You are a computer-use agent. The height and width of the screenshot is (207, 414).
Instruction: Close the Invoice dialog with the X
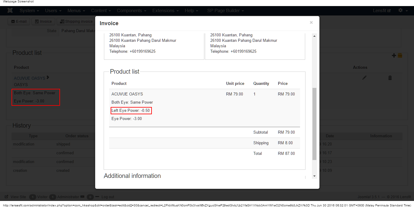point(311,22)
